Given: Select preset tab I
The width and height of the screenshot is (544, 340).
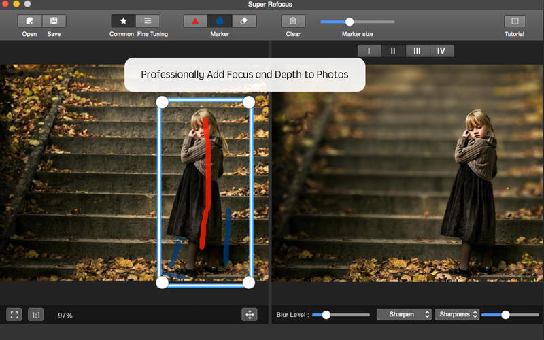Looking at the screenshot, I should (369, 51).
